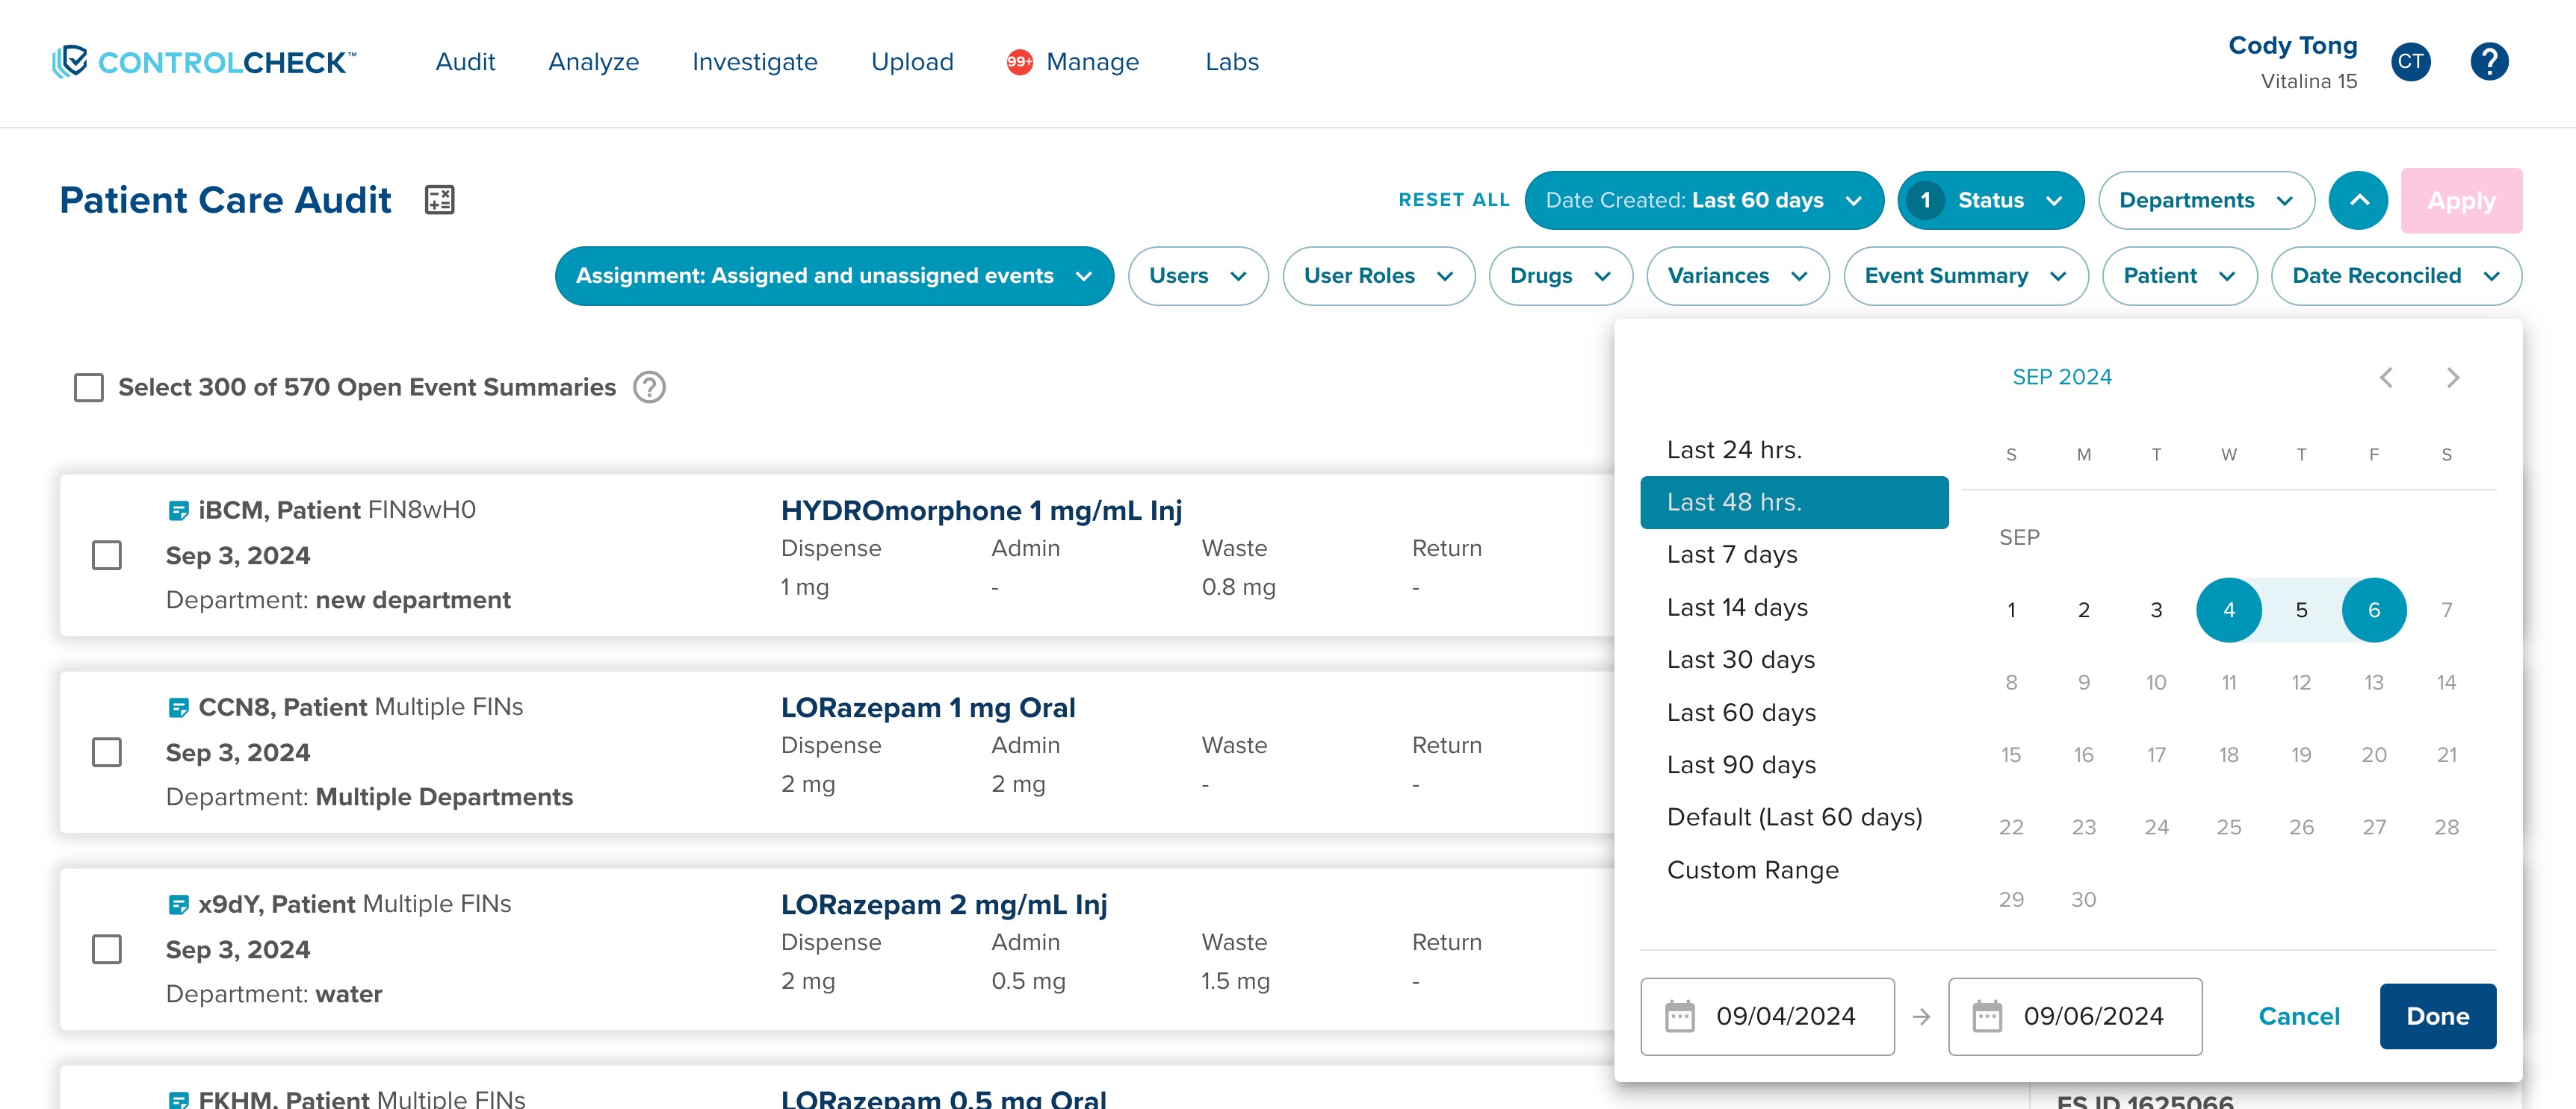The height and width of the screenshot is (1109, 2576).
Task: Click the note icon beside iBCM, Patient
Action: click(178, 510)
